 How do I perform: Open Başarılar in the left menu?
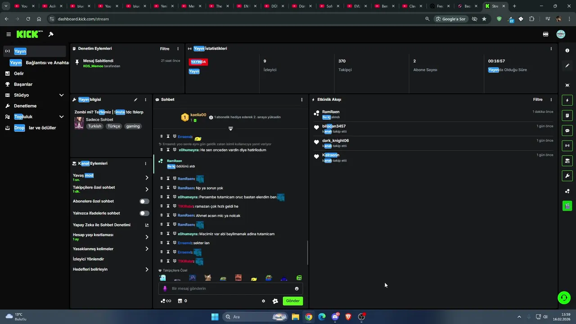(35, 84)
